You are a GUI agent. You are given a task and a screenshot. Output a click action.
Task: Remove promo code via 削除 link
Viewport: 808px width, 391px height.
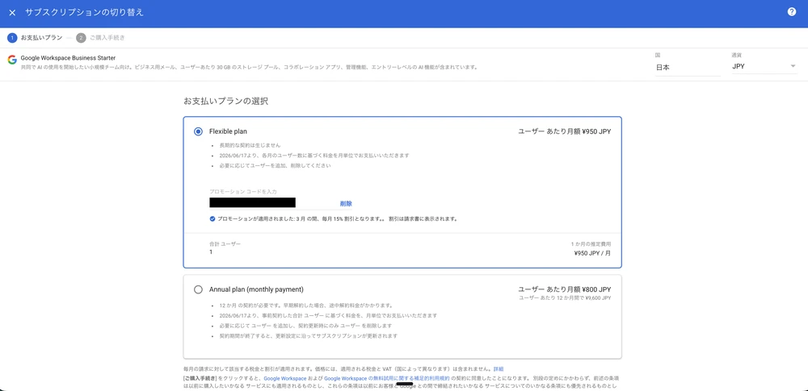tap(346, 204)
